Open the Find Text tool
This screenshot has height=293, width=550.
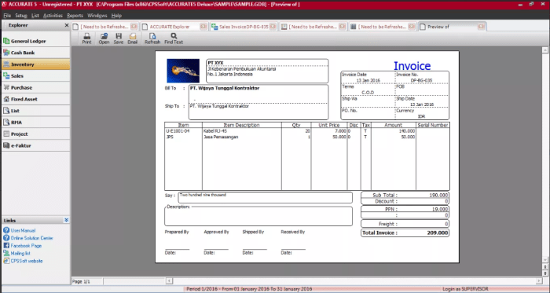(174, 38)
